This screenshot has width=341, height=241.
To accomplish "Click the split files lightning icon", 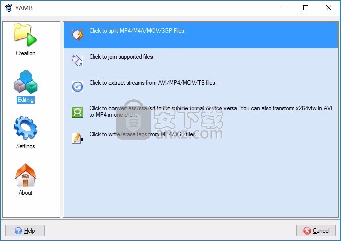I will pyautogui.click(x=78, y=35).
